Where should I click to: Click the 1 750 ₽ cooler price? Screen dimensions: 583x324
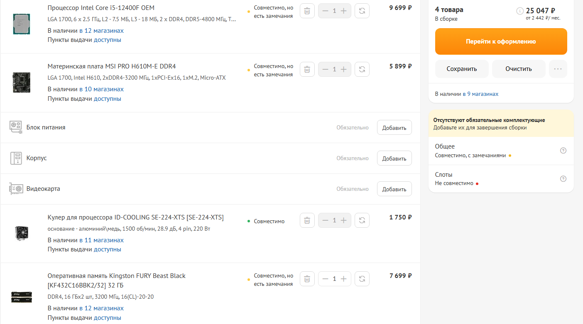click(401, 217)
